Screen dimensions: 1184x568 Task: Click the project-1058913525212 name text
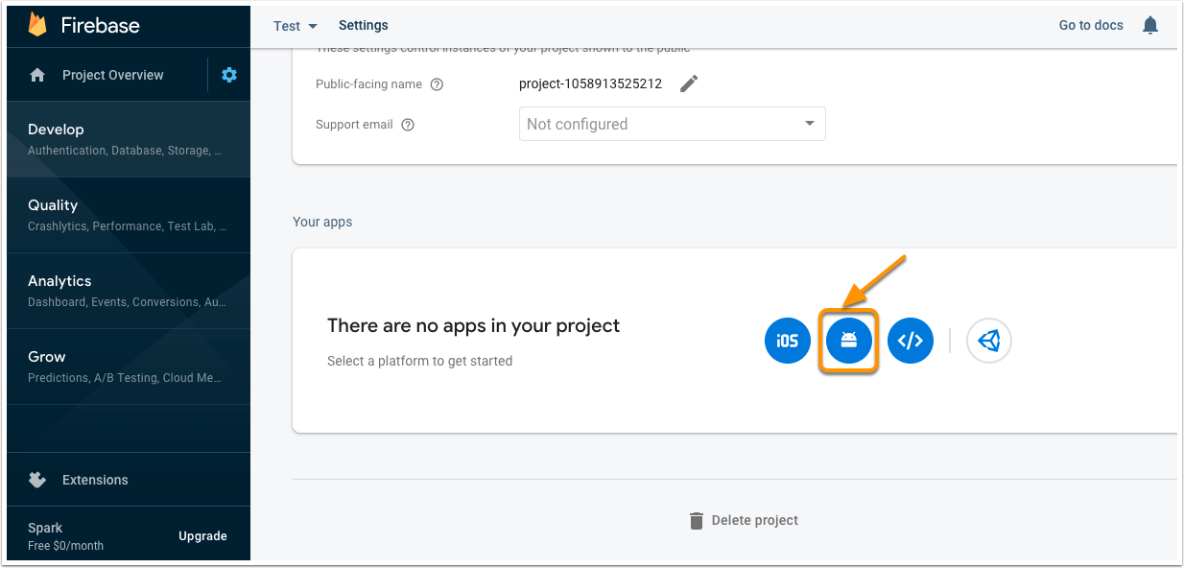[x=590, y=83]
